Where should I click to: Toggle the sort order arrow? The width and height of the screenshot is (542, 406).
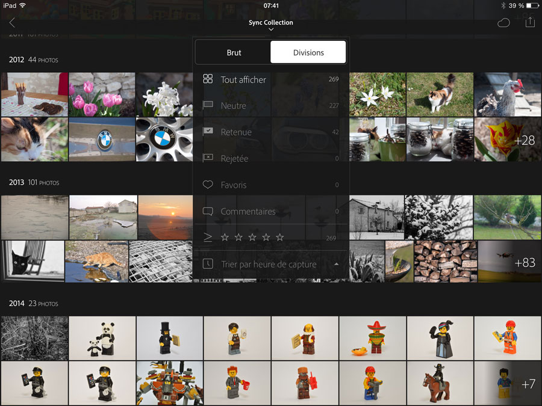click(x=336, y=264)
